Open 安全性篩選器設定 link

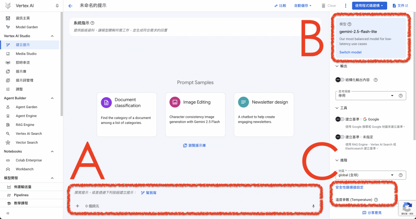[349, 187]
